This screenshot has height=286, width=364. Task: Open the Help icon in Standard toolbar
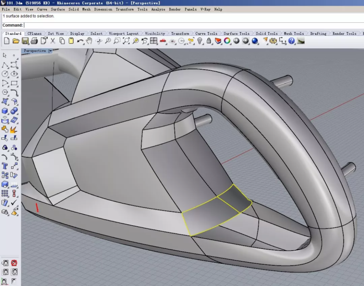click(292, 41)
